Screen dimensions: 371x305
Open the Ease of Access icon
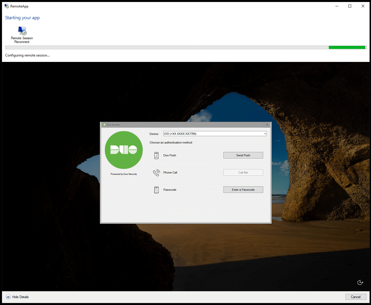click(x=360, y=282)
